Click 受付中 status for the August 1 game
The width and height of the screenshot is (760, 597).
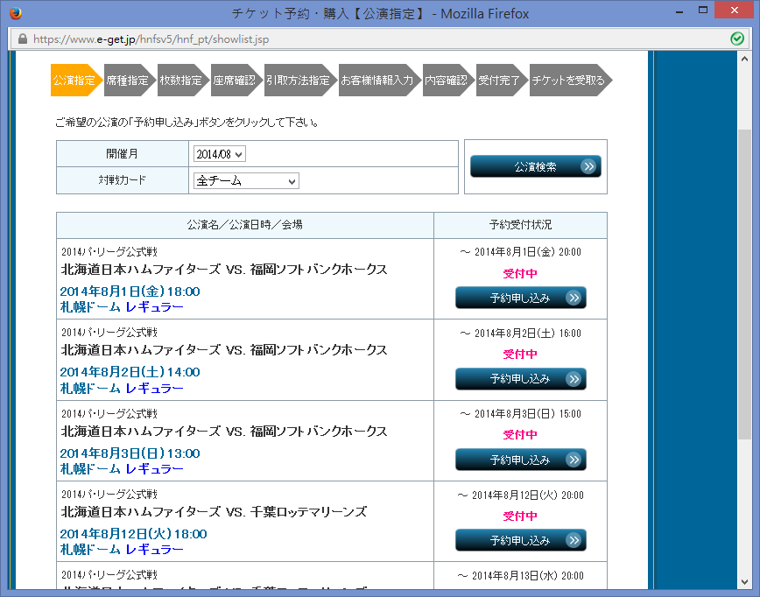tap(520, 274)
